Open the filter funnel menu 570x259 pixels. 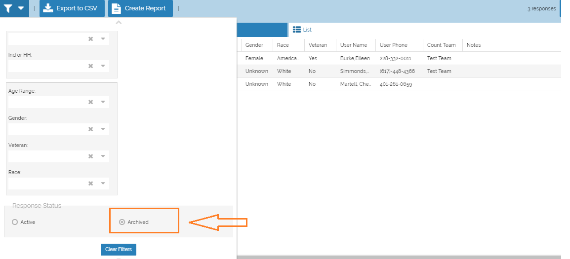pos(14,8)
